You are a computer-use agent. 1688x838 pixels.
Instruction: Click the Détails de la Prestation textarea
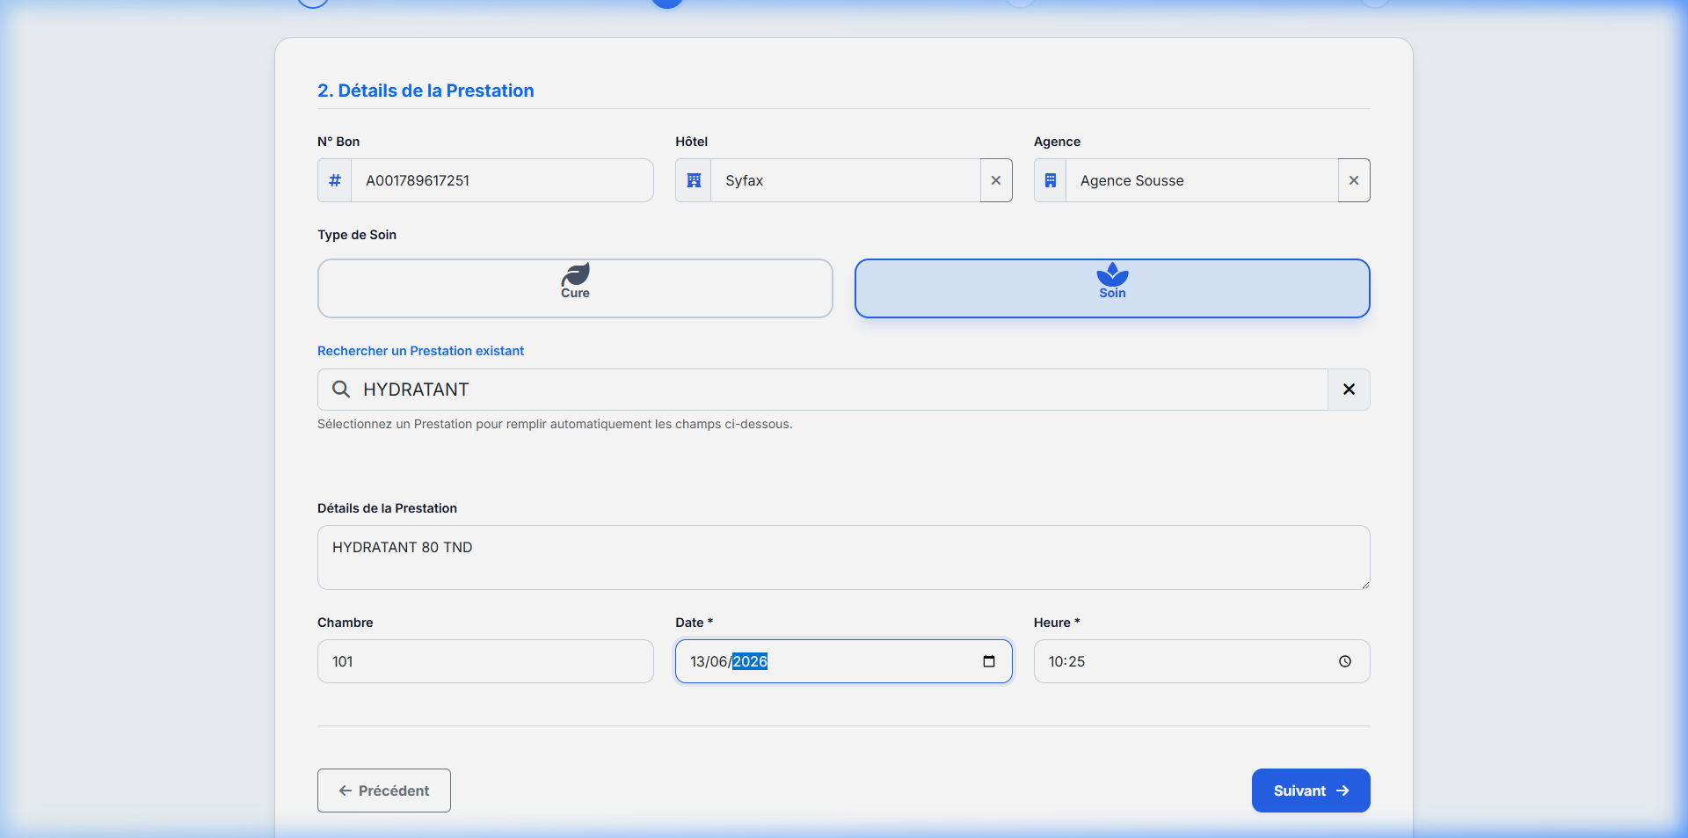pyautogui.click(x=844, y=557)
